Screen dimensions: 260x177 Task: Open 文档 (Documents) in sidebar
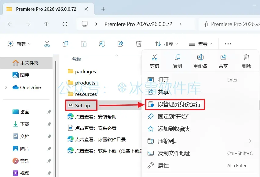(x=21, y=137)
